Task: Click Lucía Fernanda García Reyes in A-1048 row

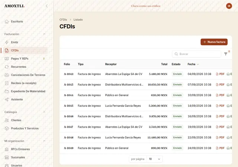Action: (123, 137)
